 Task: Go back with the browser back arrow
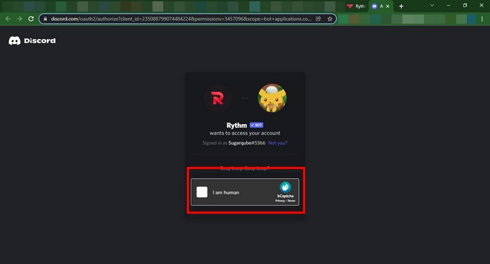pos(8,19)
